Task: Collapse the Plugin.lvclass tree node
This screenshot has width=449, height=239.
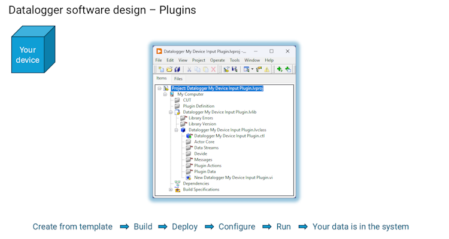Action: coord(177,130)
